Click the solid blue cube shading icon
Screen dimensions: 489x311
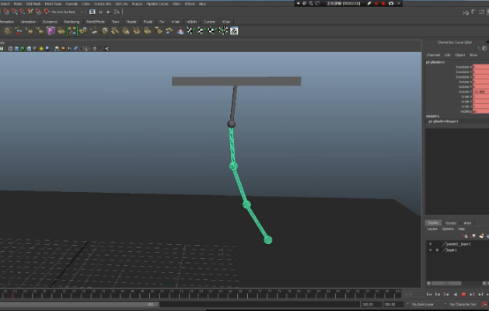click(x=16, y=49)
